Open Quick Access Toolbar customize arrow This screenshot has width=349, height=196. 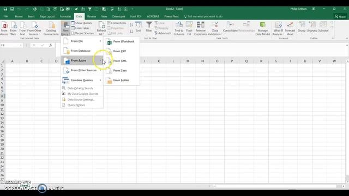132,9
